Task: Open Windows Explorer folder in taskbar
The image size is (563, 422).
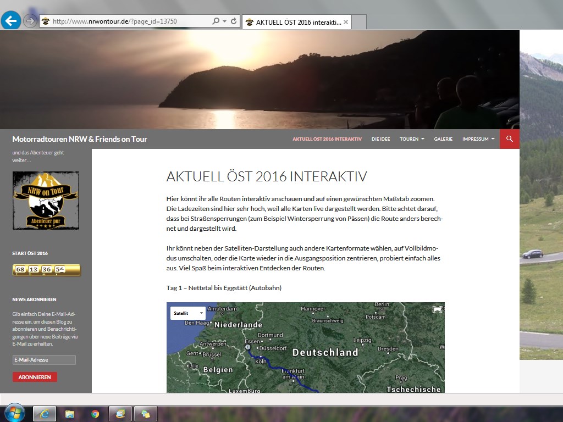Action: (70, 414)
